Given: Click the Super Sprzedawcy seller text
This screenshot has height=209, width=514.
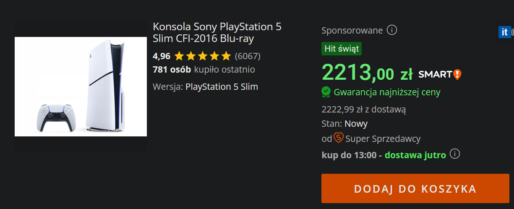Looking at the screenshot, I should point(383,138).
